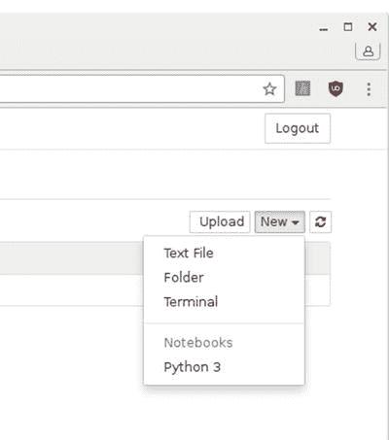Click the Notebooks section header
The image size is (389, 440).
tap(198, 343)
